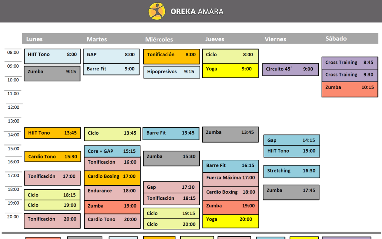Open Friday Zumba 17:45 class
Image resolution: width=382 pixels, height=239 pixels.
click(x=291, y=192)
